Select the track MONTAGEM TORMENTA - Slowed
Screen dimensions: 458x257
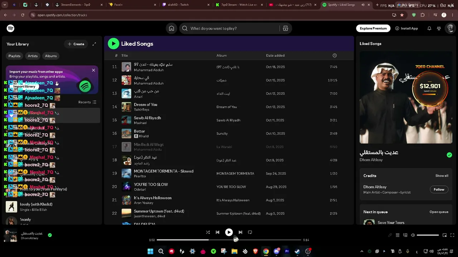[x=229, y=173]
